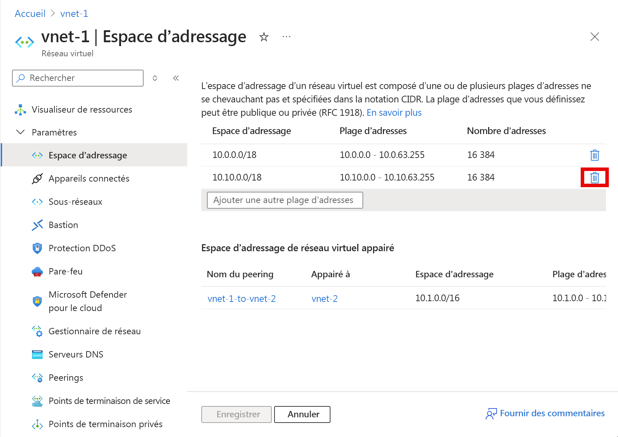This screenshot has width=618, height=437.
Task: Click Ajouter une autre plage d'adresses field
Action: pos(285,200)
